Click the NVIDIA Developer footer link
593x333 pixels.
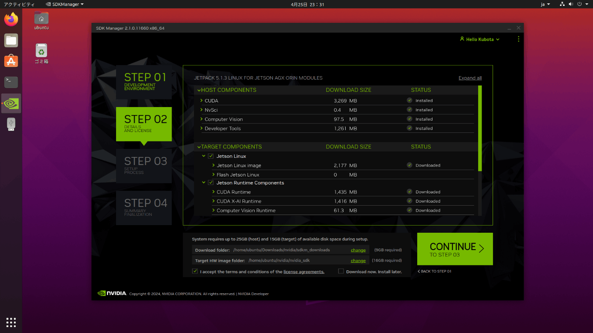point(253,294)
